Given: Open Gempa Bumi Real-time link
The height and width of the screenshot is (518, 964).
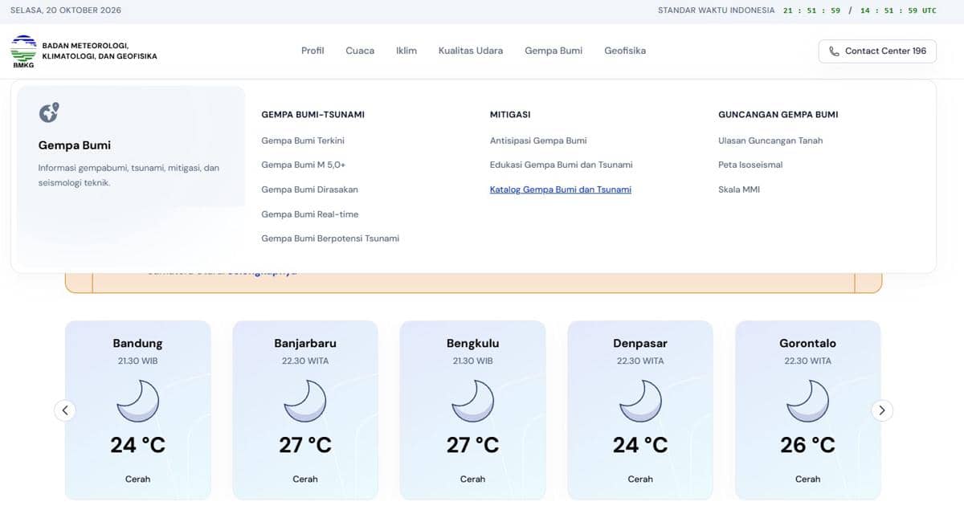Looking at the screenshot, I should coord(310,214).
